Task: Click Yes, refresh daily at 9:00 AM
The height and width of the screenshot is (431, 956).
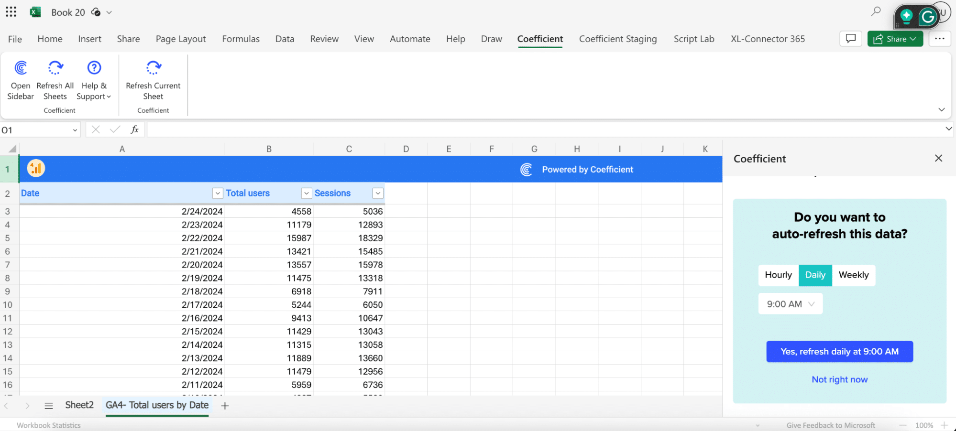Action: (839, 352)
